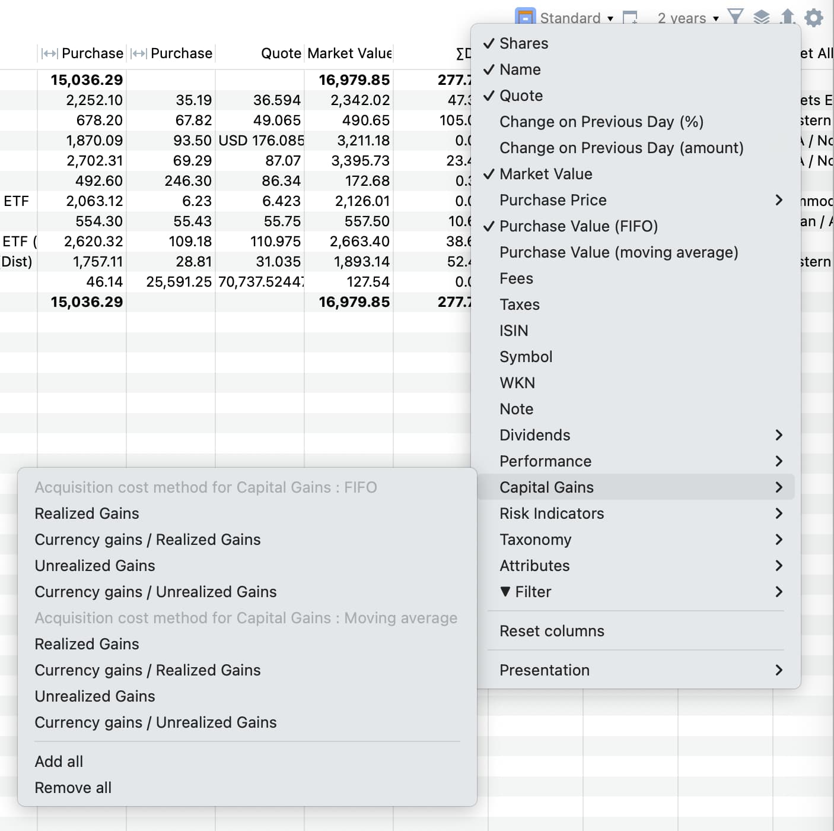Click the Standard view icon in toolbar
Viewport: 834px width, 831px height.
[x=525, y=17]
